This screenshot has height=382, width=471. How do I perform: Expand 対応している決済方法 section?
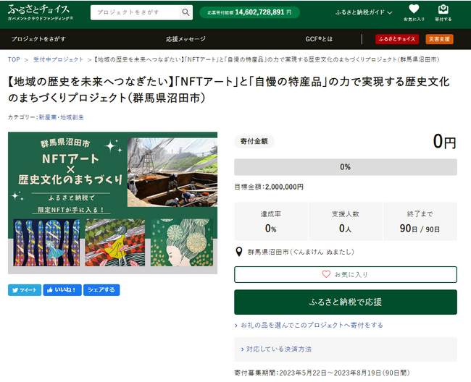278,349
